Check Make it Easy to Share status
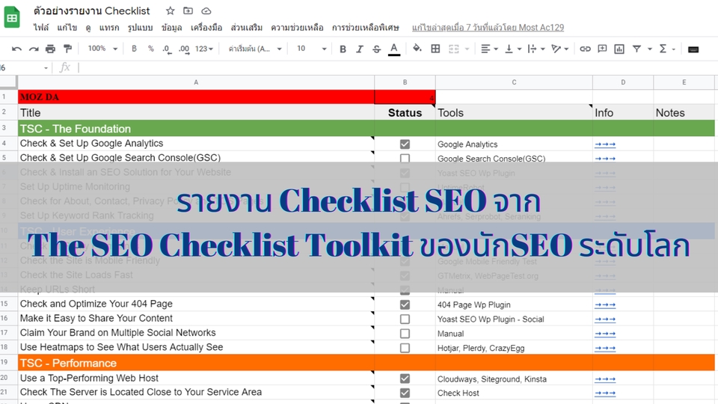Screen dimensions: 718x404 [405, 319]
